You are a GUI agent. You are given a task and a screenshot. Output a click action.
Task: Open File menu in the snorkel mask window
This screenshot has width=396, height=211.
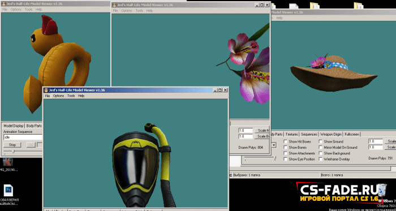pos(48,96)
